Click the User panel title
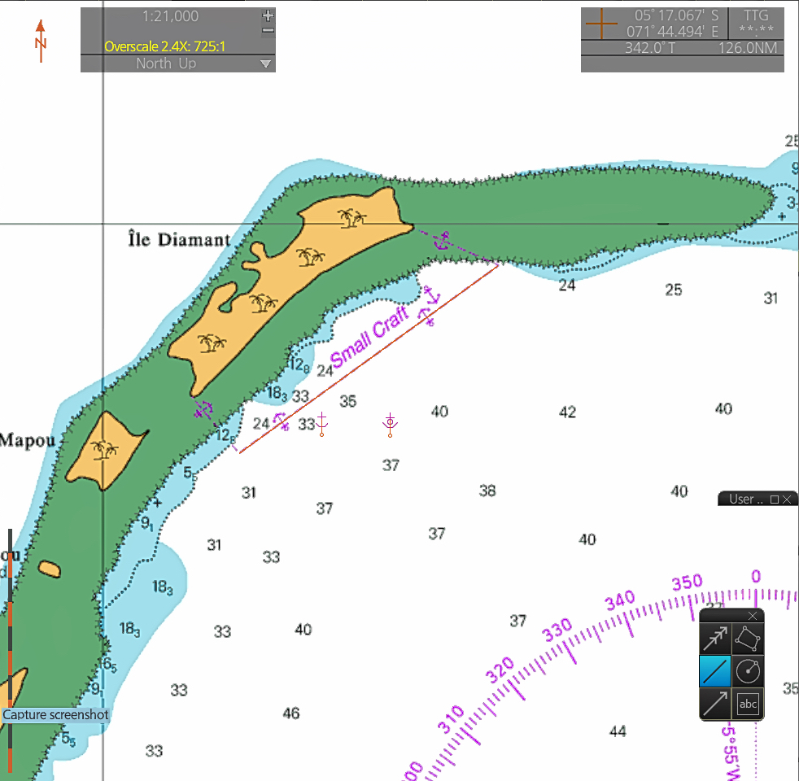This screenshot has height=781, width=799. [745, 500]
